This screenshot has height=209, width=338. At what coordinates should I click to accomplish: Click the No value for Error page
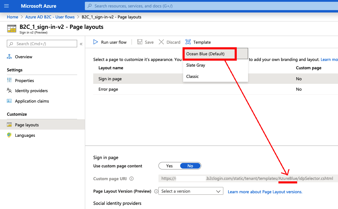coord(299,89)
